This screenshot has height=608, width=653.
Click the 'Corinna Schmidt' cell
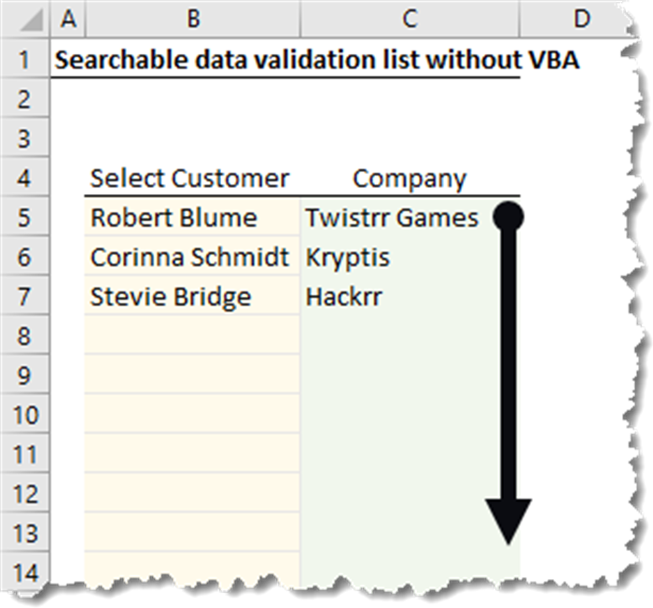tap(190, 257)
